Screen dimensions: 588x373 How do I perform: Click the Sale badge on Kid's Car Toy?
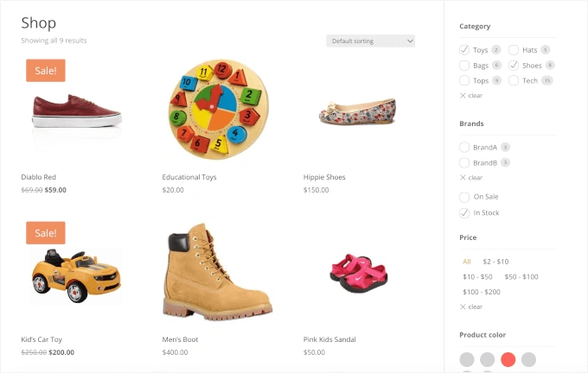[x=46, y=233]
